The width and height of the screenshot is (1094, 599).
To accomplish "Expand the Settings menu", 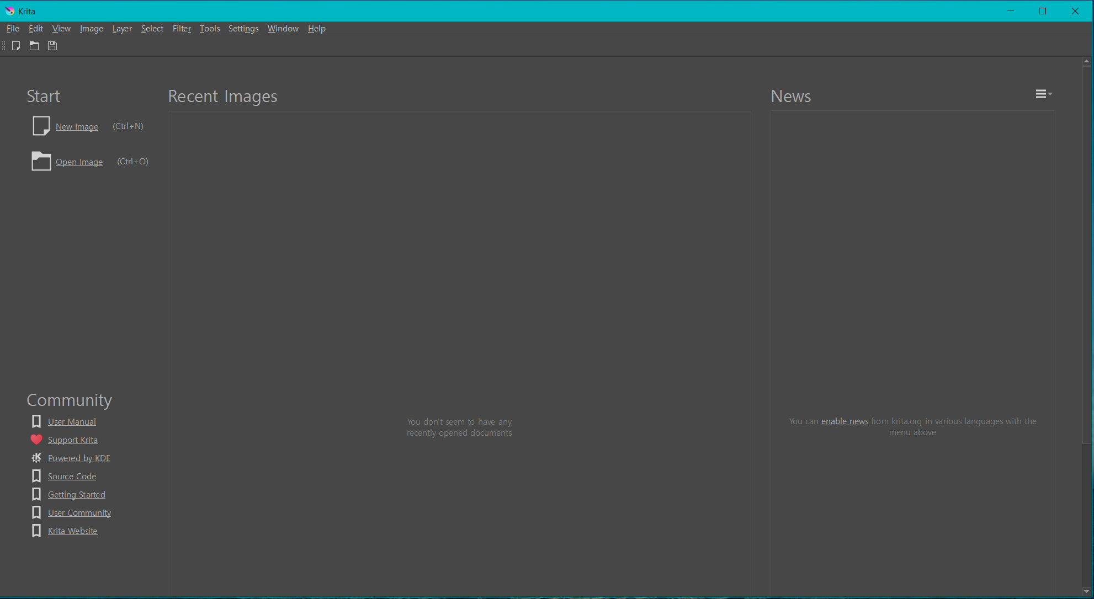I will (243, 29).
